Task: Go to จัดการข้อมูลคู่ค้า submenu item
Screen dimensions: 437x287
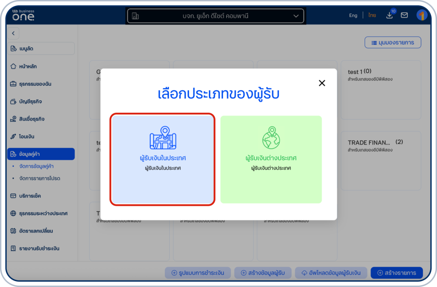Action: (36, 165)
